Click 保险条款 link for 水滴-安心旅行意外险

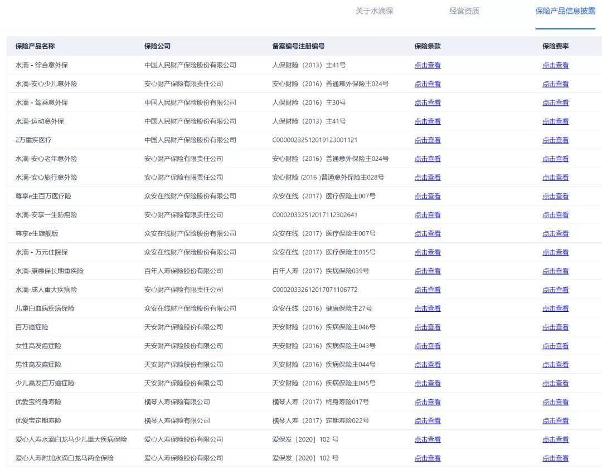click(x=428, y=178)
